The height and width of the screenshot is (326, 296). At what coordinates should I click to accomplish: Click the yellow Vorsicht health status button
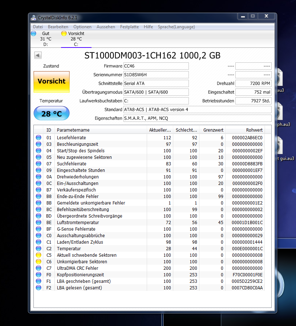[x=52, y=82]
